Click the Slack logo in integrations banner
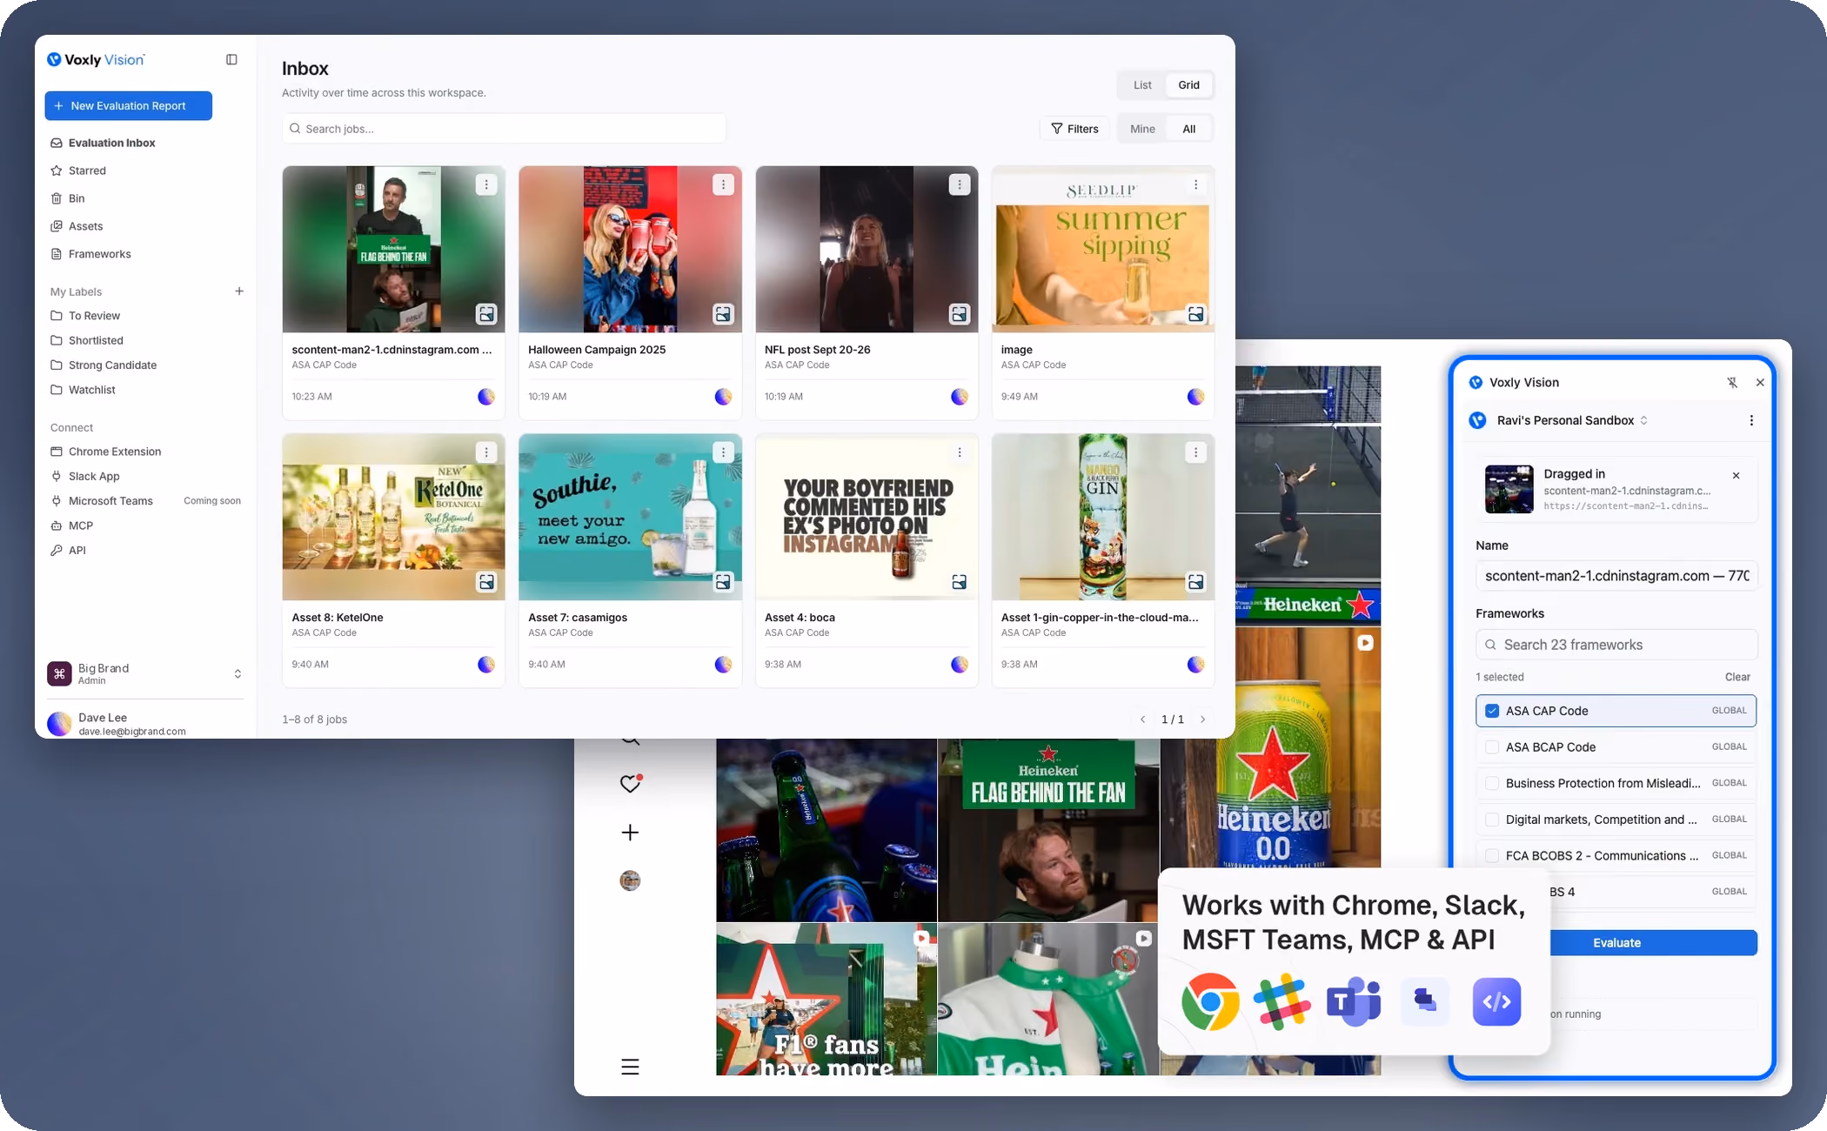The image size is (1827, 1131). pyautogui.click(x=1282, y=1002)
